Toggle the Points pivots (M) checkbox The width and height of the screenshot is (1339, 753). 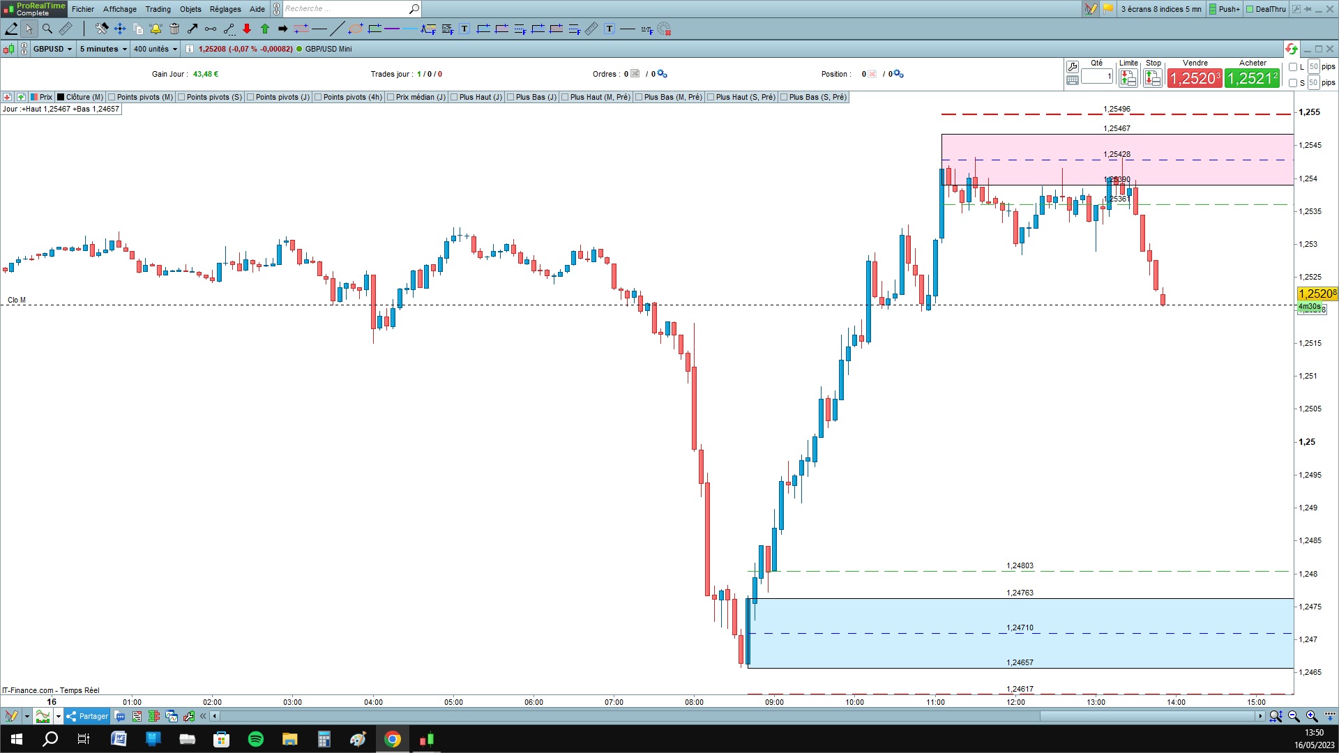[x=112, y=97]
